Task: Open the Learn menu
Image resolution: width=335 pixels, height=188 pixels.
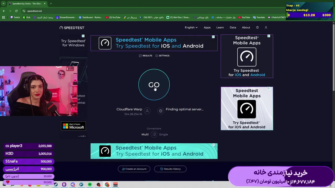Action: (220, 27)
